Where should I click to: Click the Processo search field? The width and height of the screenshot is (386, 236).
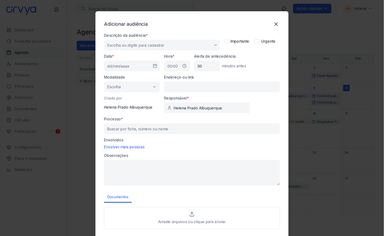point(191,129)
